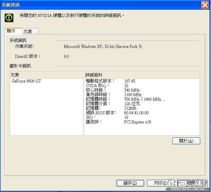Select GeForce 8600 GT in list
The image size is (211, 192).
(26, 81)
